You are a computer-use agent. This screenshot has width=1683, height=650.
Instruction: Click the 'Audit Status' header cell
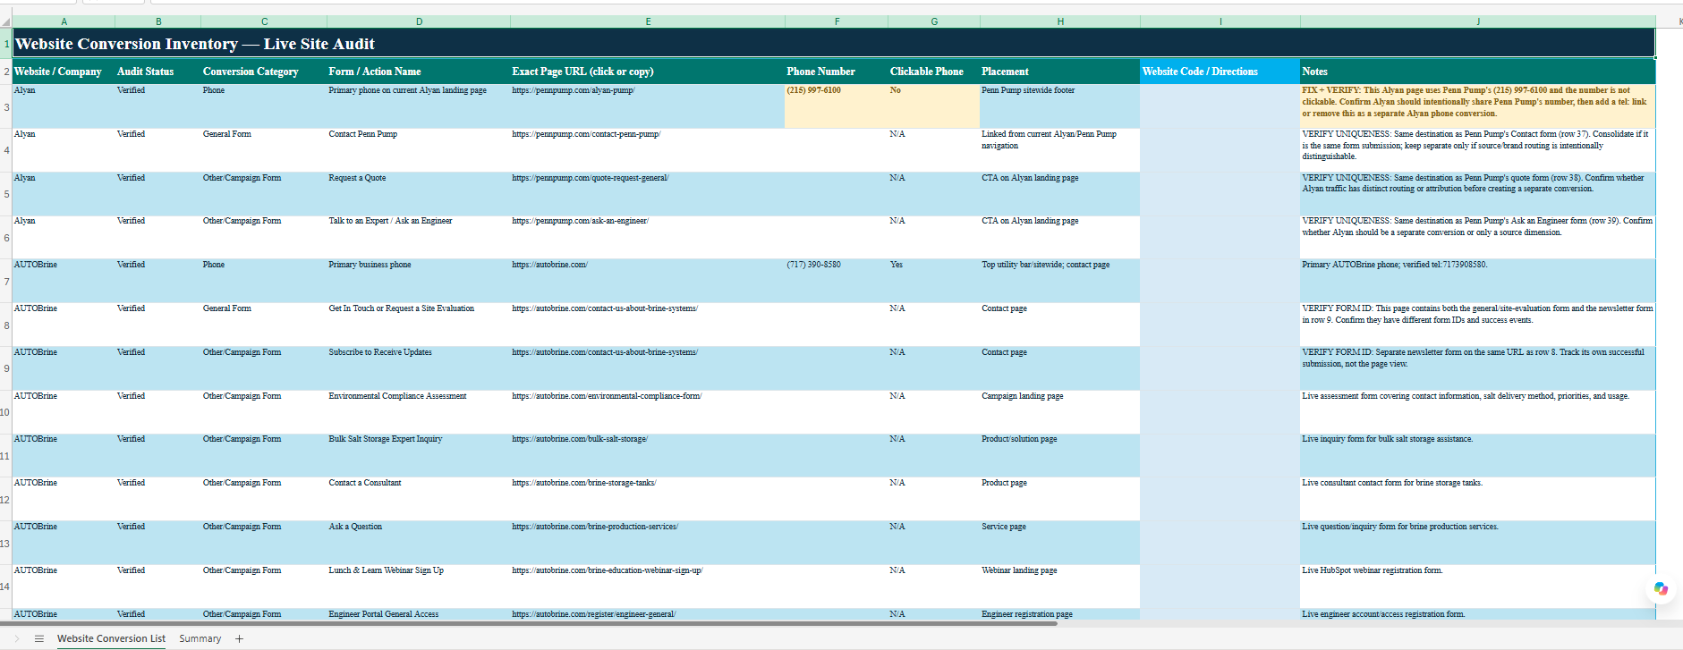click(x=158, y=72)
